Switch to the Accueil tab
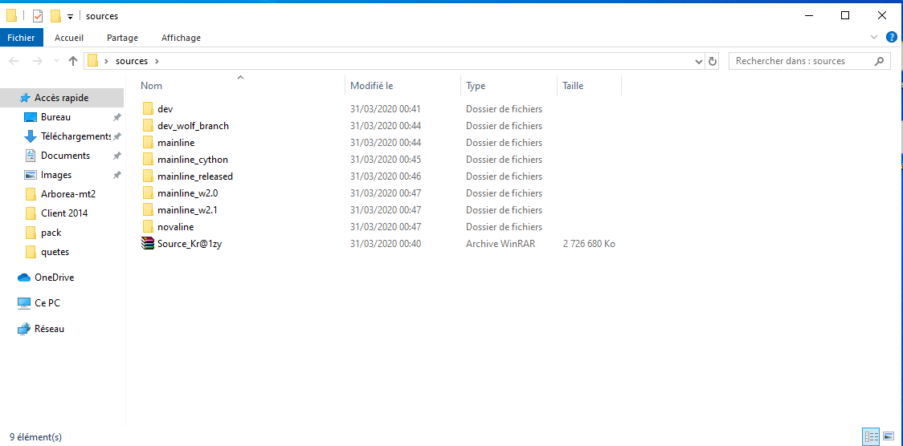903x446 pixels. (69, 38)
